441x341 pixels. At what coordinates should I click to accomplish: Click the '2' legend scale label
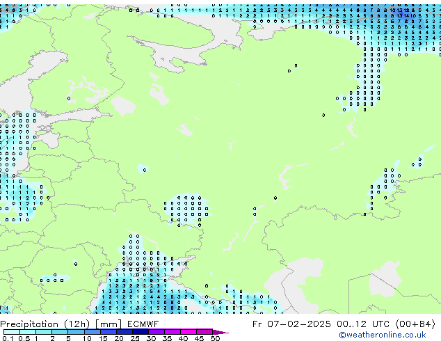coord(52,338)
